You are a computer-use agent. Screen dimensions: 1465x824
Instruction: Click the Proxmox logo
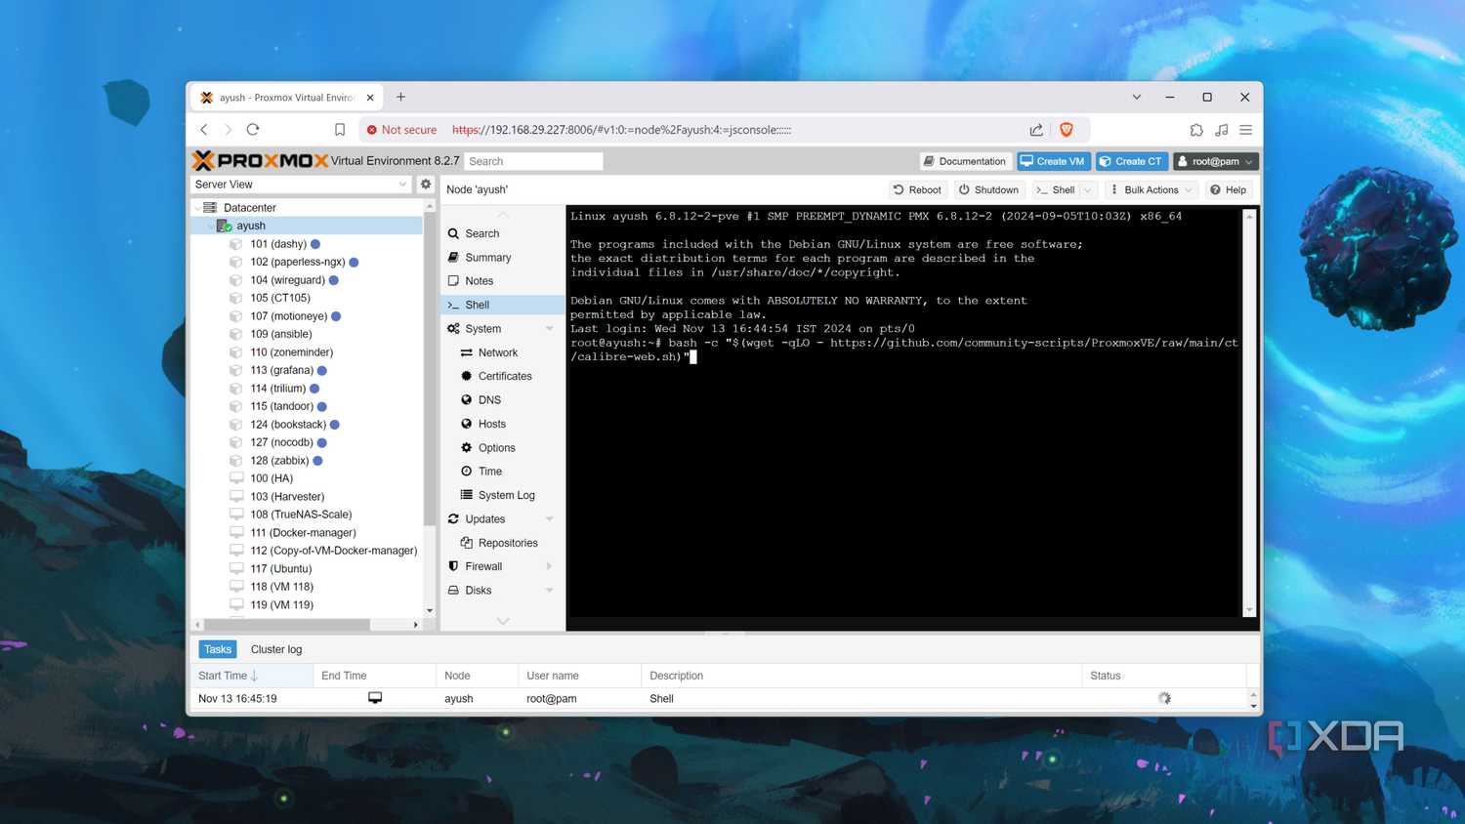pyautogui.click(x=261, y=160)
